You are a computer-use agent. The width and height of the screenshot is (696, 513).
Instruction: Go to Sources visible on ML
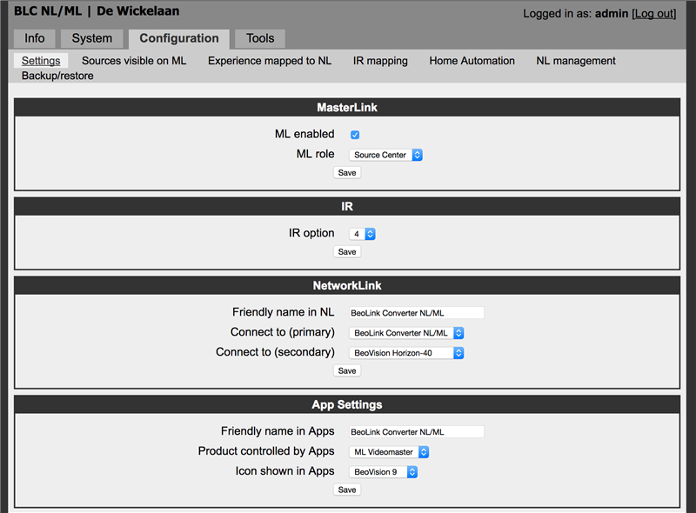(134, 61)
